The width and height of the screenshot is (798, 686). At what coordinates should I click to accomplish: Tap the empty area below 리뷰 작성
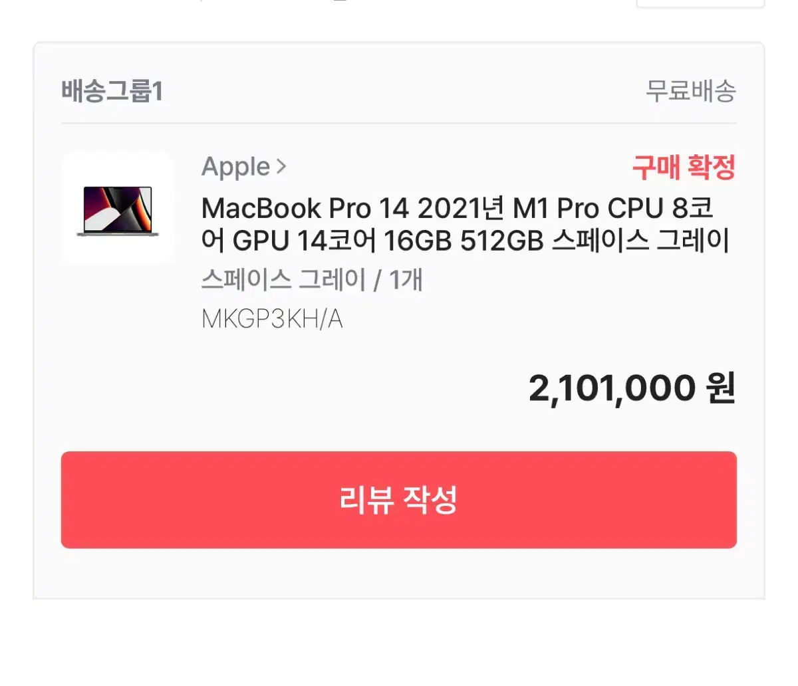pos(399,573)
